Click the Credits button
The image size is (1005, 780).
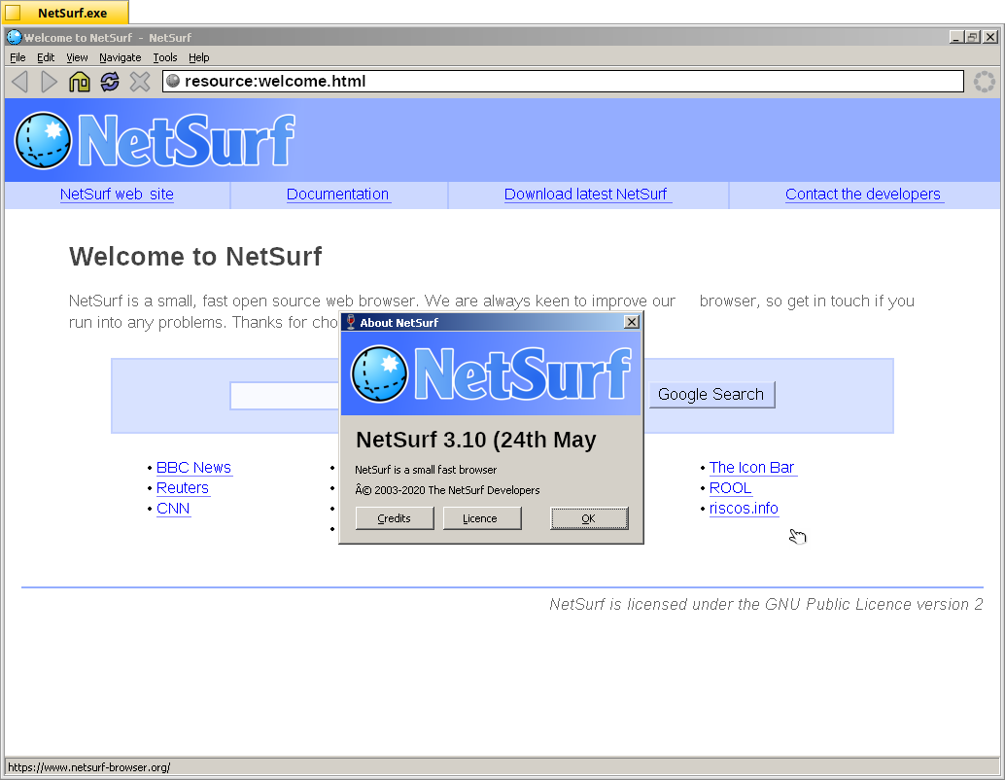tap(395, 518)
